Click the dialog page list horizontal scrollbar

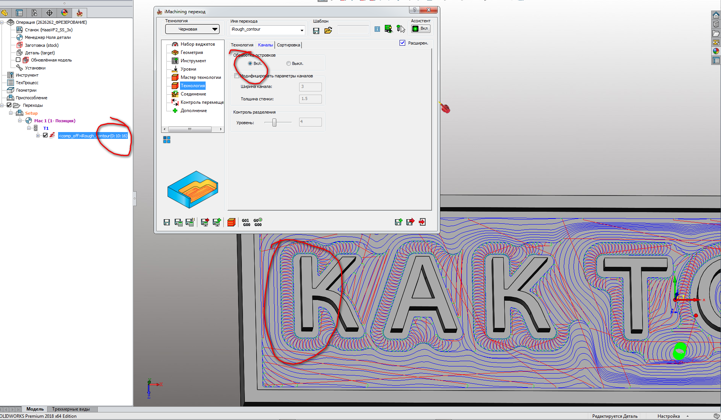click(193, 129)
